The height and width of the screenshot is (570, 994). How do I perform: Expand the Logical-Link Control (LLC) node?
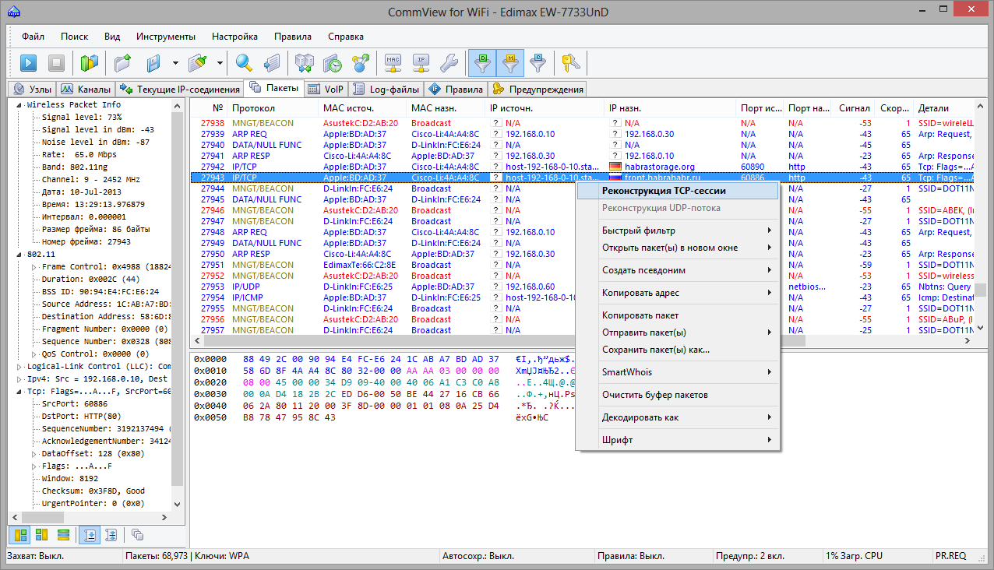click(x=20, y=366)
